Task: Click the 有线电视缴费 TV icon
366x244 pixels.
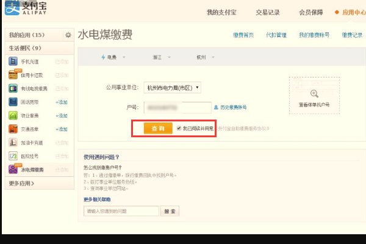Action: coord(13,88)
